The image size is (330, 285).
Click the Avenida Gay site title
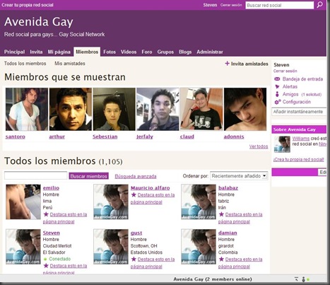(x=39, y=22)
